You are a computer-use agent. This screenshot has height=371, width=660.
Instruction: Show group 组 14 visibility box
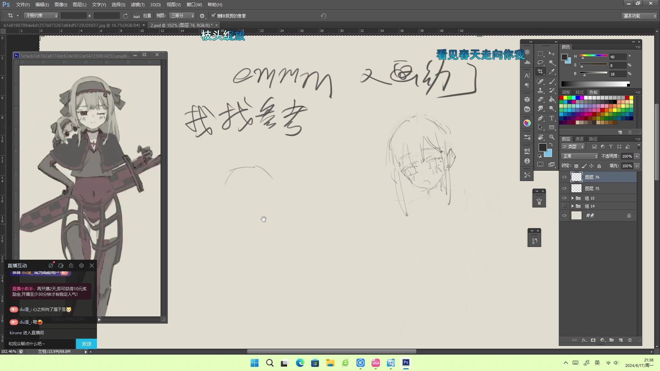coord(564,206)
